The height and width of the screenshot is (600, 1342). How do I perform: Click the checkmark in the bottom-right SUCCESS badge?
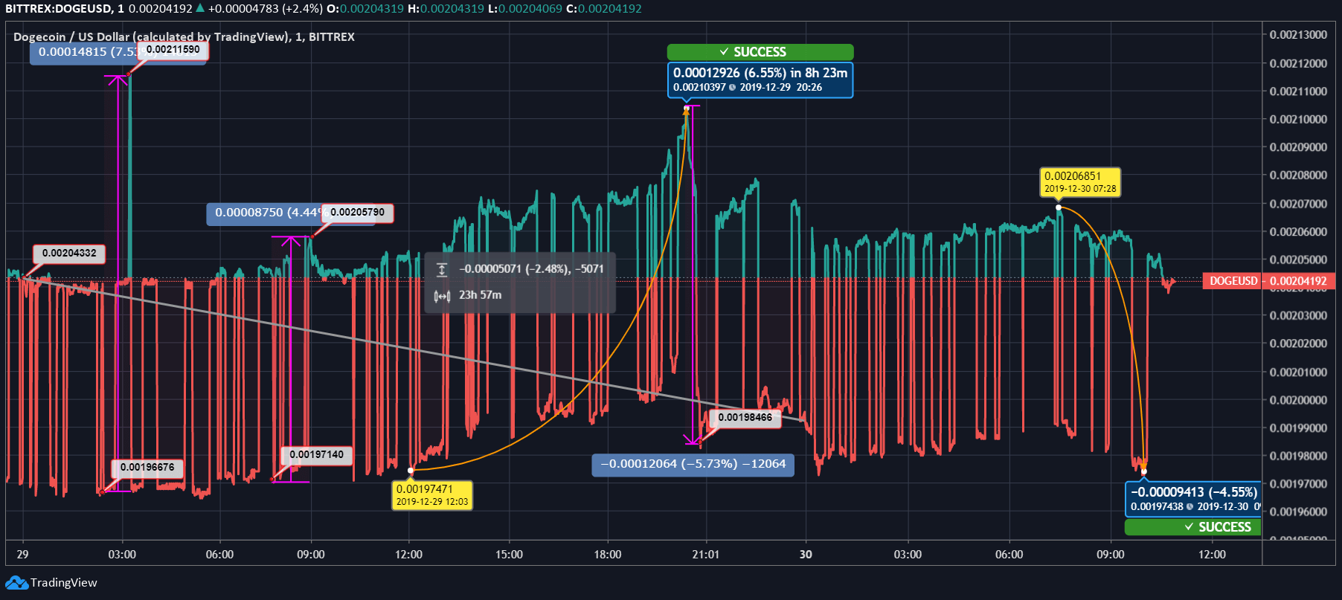pyautogui.click(x=1189, y=527)
